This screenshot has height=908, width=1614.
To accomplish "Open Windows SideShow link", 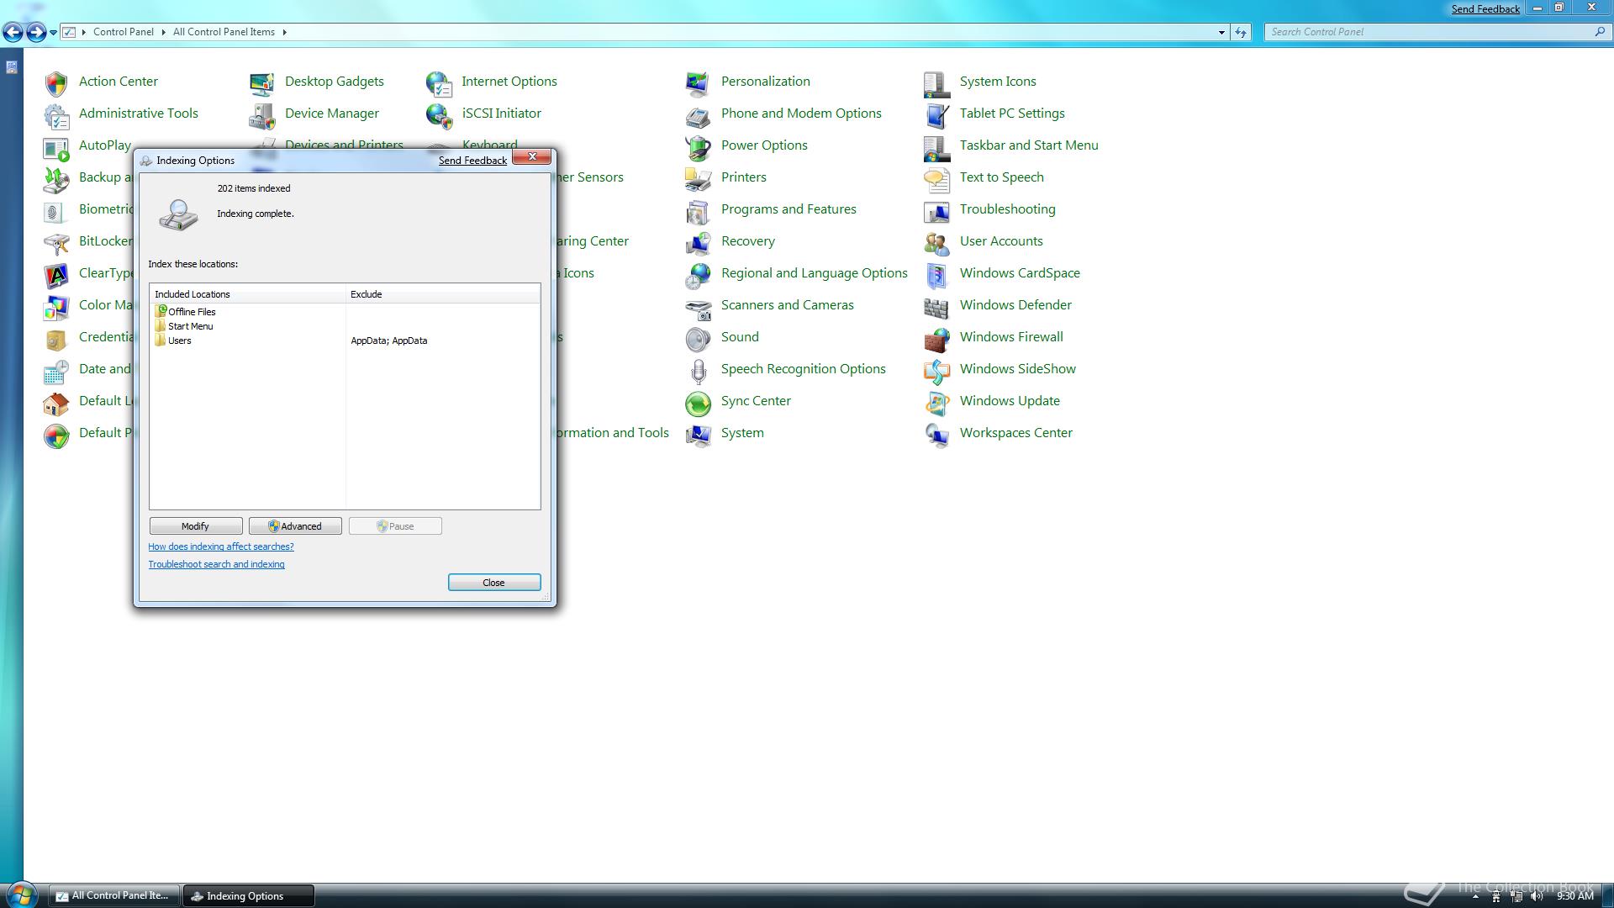I will coord(1017,369).
